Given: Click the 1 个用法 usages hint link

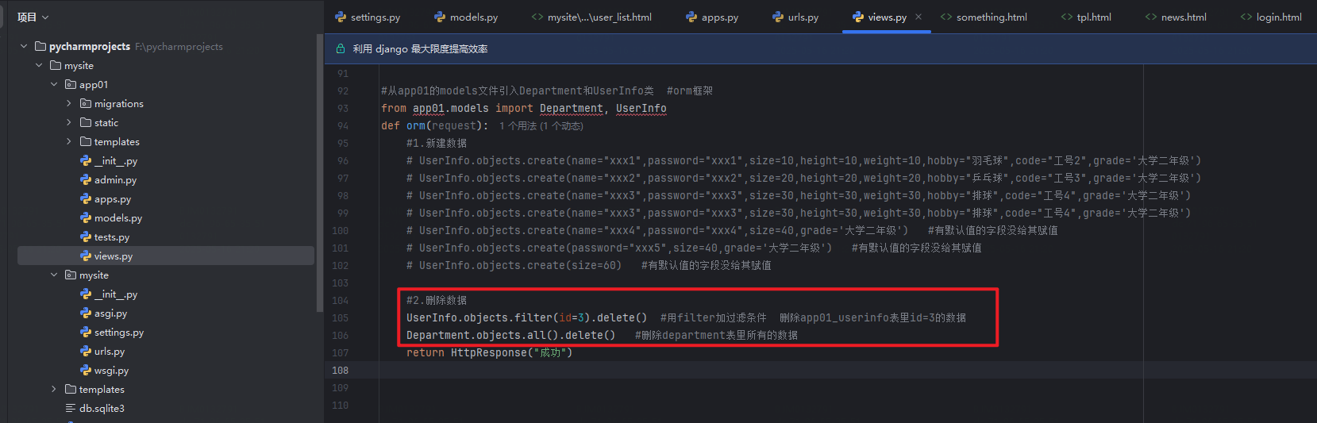Looking at the screenshot, I should click(x=518, y=126).
